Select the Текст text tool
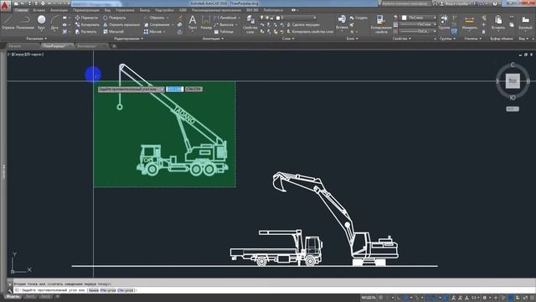536x302 pixels. tap(193, 23)
